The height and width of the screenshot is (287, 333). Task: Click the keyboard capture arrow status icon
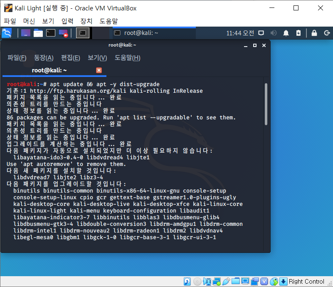283,282
